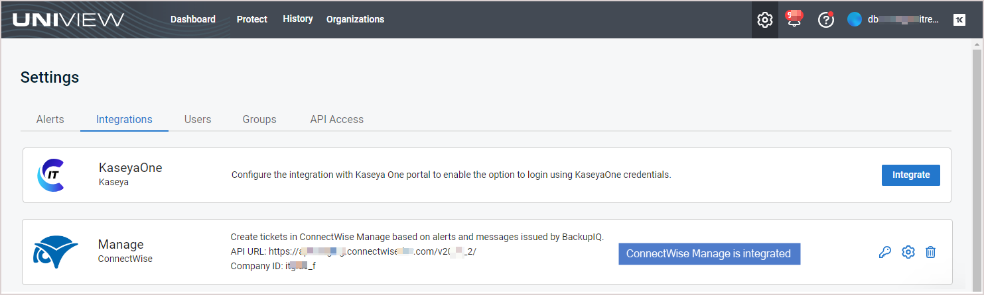Click the KaseyaOne IT logo
The height and width of the screenshot is (295, 984).
point(50,175)
